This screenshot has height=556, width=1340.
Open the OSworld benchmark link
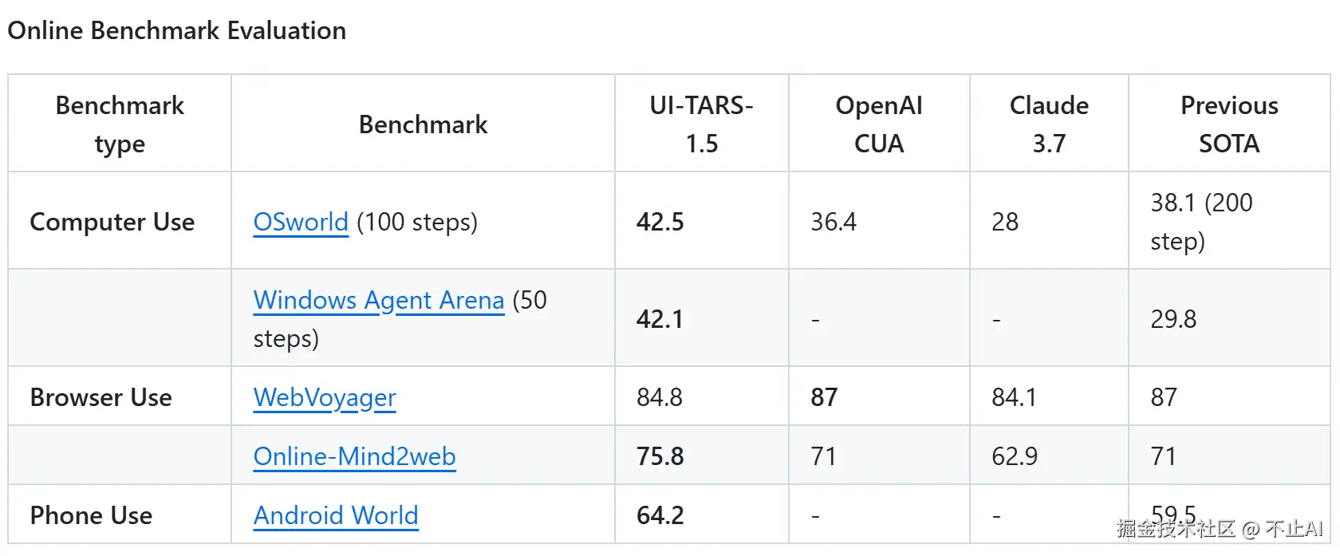tap(301, 222)
